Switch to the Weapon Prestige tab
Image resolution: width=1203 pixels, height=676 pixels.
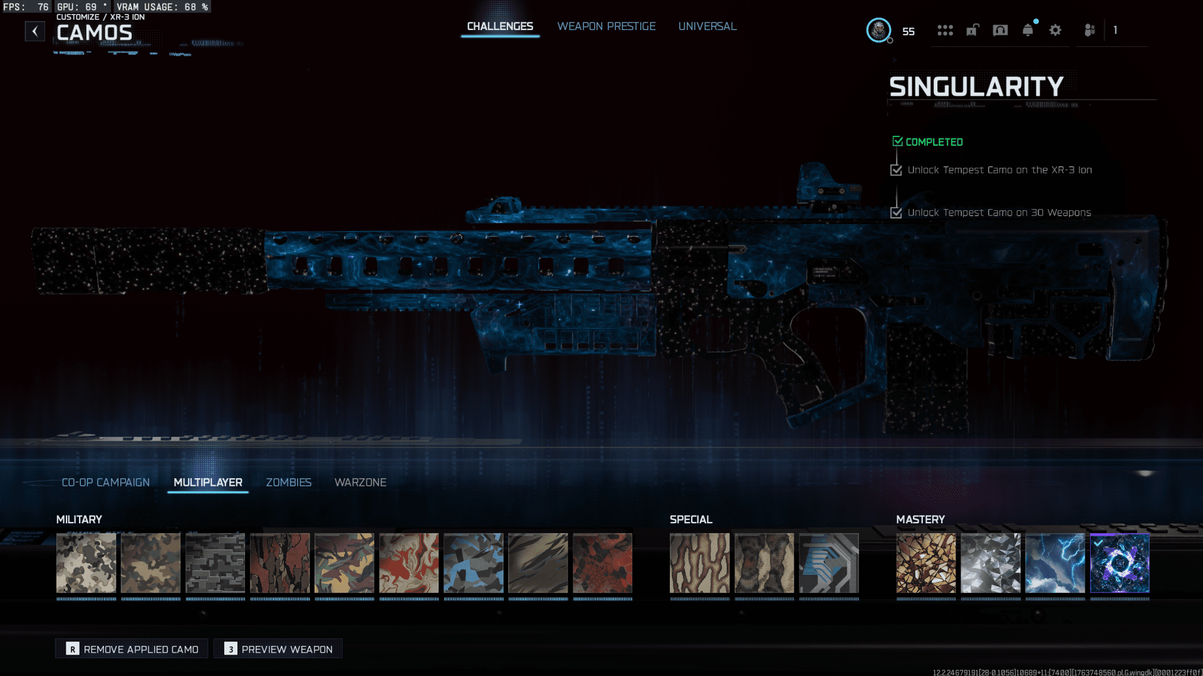pos(606,26)
